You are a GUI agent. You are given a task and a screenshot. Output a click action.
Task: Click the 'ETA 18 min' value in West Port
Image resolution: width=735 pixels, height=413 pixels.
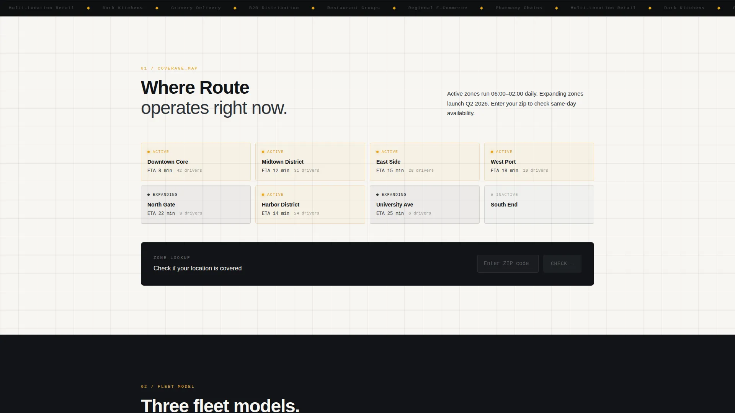click(505, 171)
